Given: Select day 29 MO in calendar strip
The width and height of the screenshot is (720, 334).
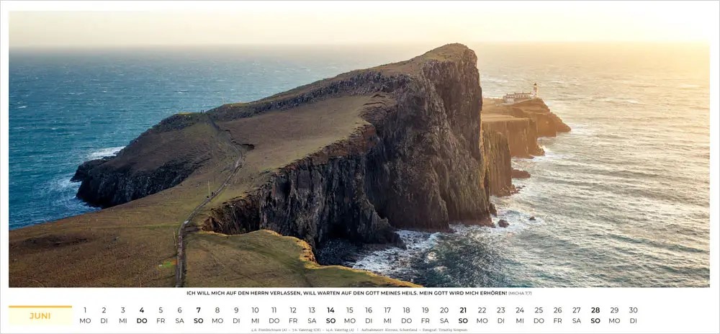Looking at the screenshot, I should [614, 315].
